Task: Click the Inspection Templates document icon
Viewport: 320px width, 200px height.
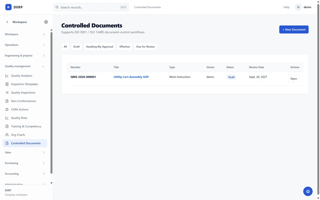Action: (x=7, y=84)
